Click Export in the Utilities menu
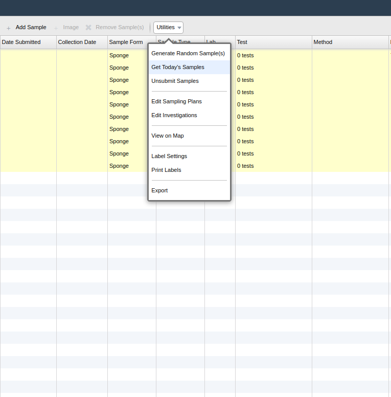Viewport: 391px width, 397px height. click(x=189, y=190)
